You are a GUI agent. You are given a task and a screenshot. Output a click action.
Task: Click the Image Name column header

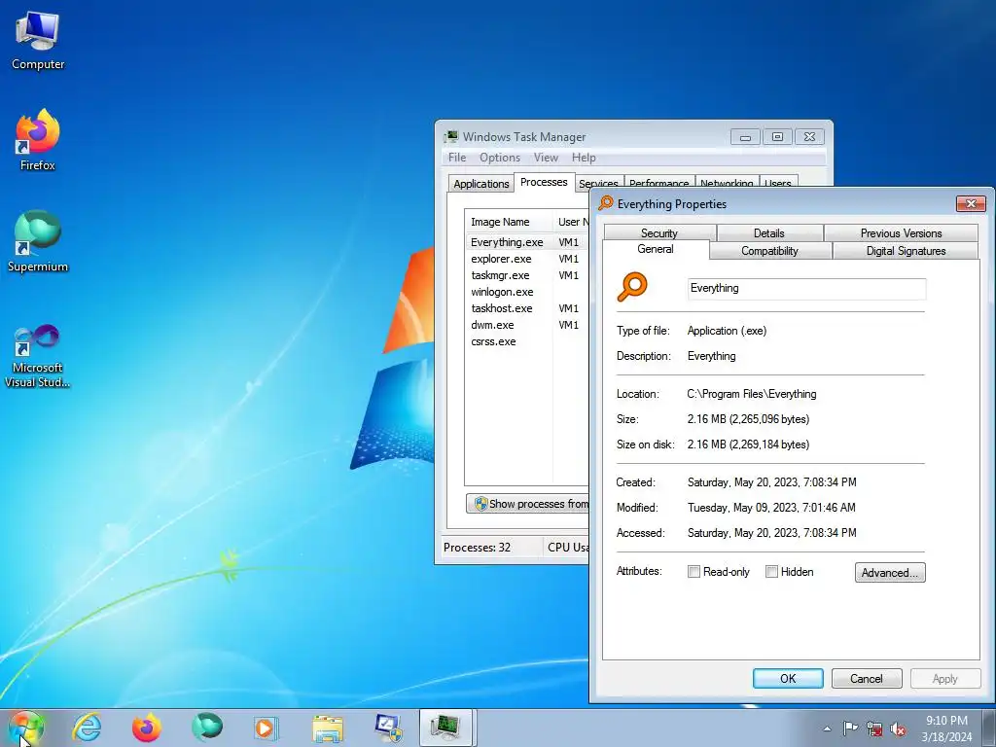tap(508, 222)
